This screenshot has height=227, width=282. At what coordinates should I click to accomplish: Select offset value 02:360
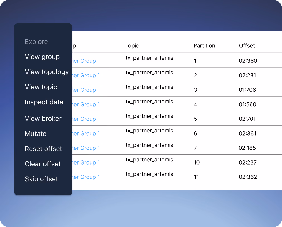point(248,61)
